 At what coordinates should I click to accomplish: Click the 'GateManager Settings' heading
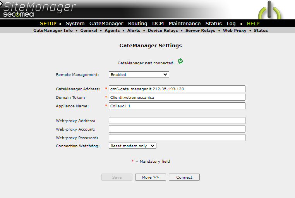coord(151,46)
